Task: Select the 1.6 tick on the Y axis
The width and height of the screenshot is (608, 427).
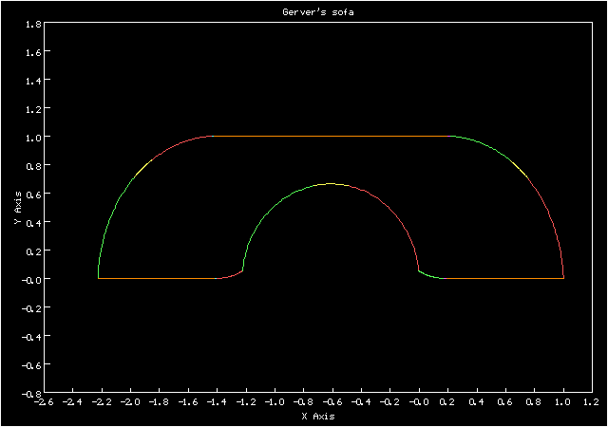Action: tap(33, 52)
